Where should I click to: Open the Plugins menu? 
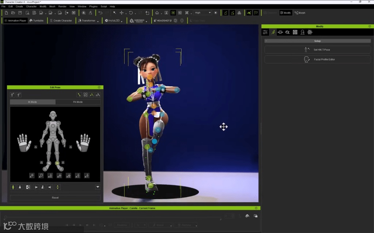(x=93, y=7)
